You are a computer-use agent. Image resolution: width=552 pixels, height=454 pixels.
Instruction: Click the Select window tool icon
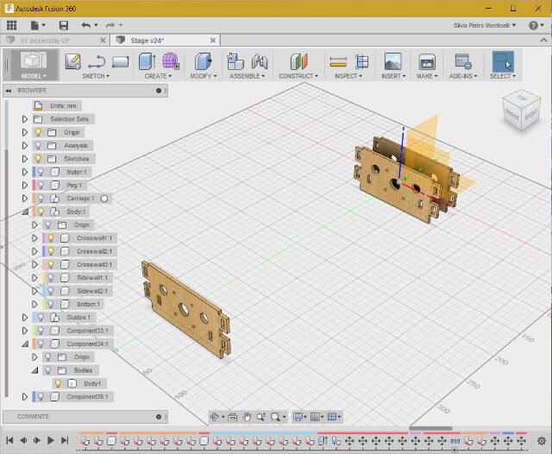503,61
